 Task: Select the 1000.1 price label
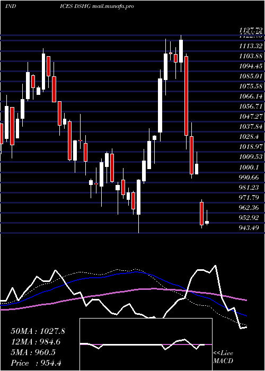[249, 167]
